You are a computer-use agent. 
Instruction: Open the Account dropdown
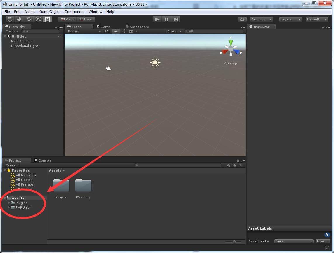[x=261, y=19]
